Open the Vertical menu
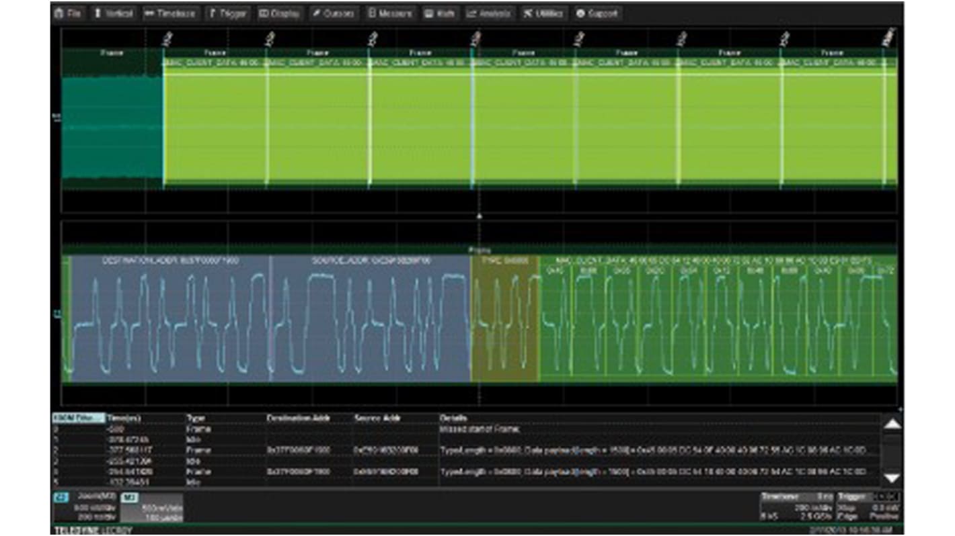Screen dimensions: 955x536 (114, 13)
